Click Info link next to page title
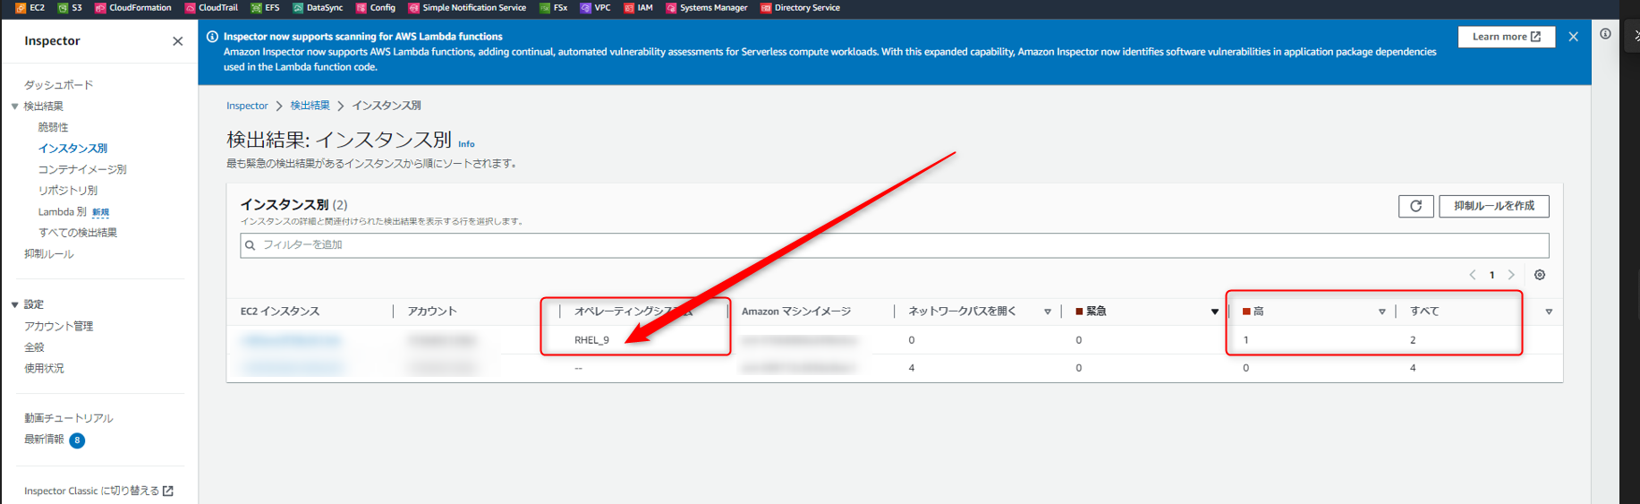Screen dimensions: 1640x504 point(466,144)
